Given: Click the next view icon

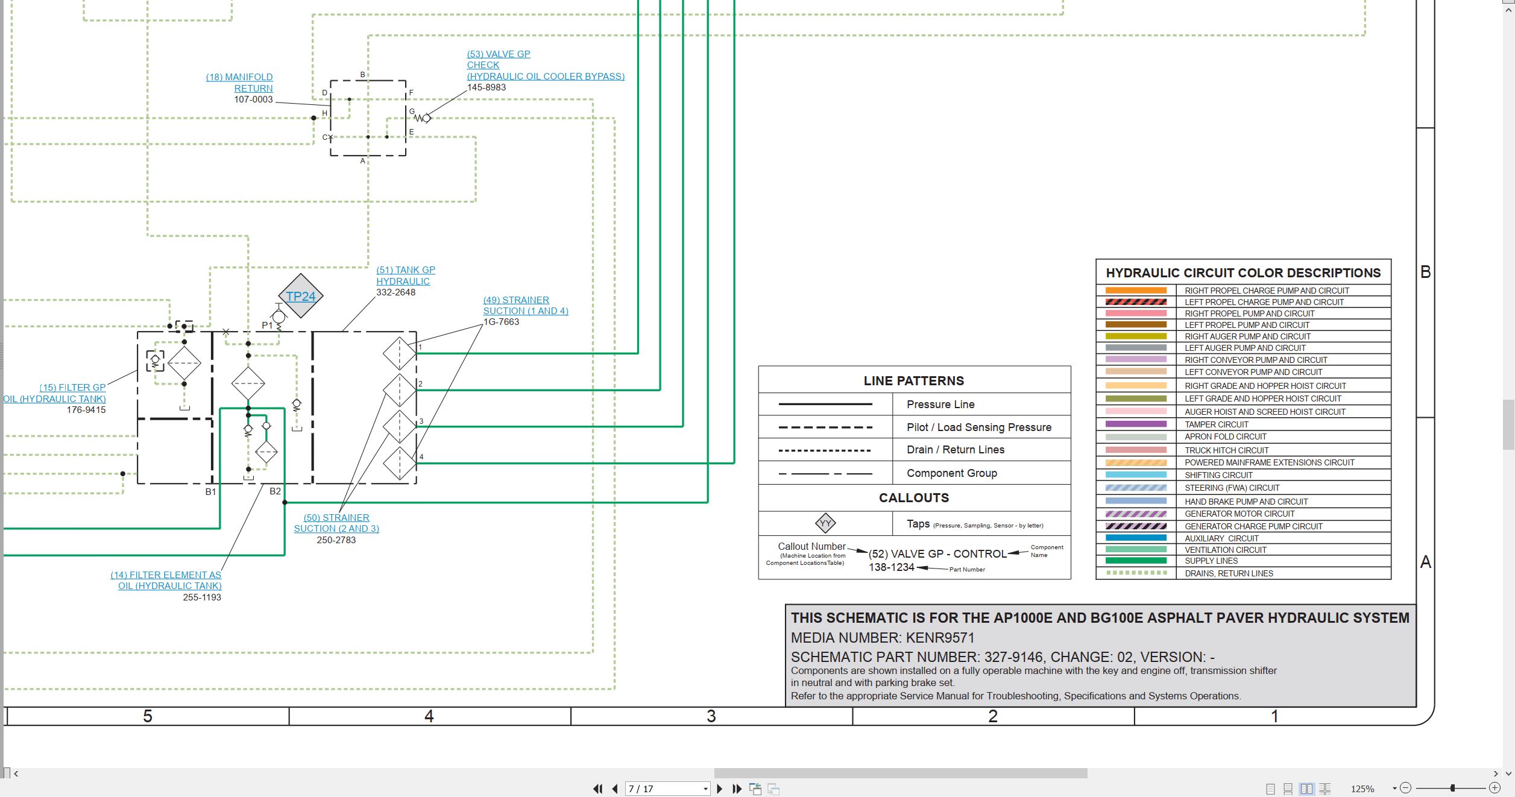Looking at the screenshot, I should click(x=774, y=789).
